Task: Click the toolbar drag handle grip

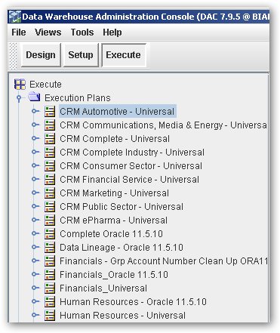Action: [13, 56]
